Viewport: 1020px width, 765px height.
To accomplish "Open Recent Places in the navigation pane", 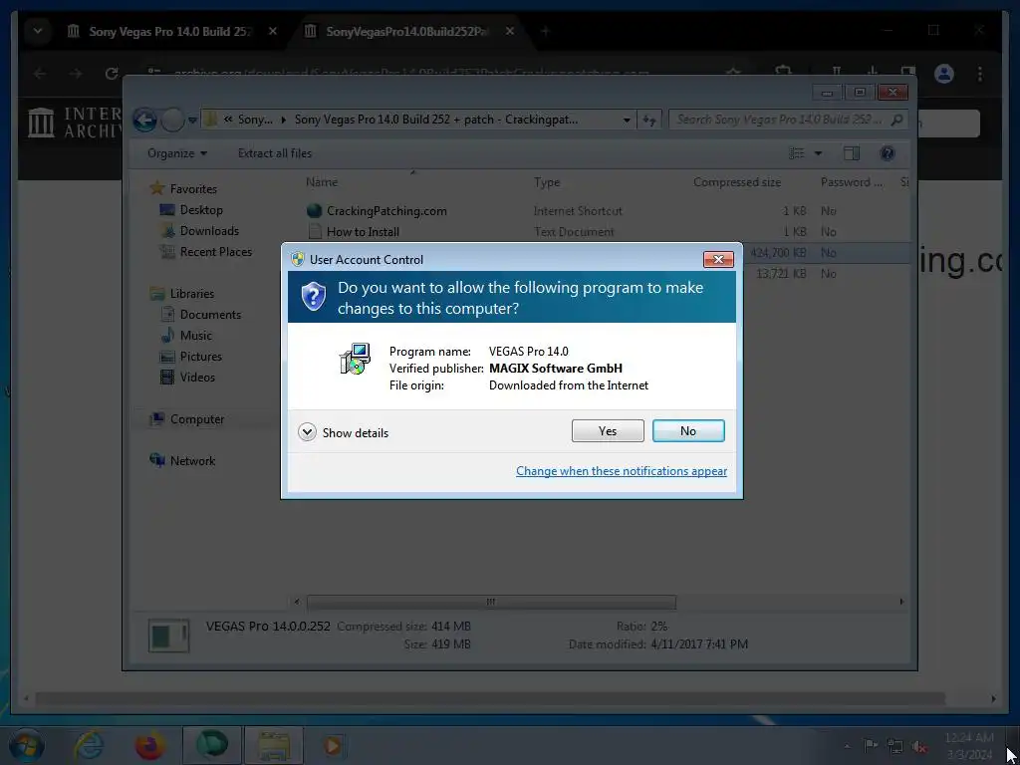I will click(x=215, y=251).
